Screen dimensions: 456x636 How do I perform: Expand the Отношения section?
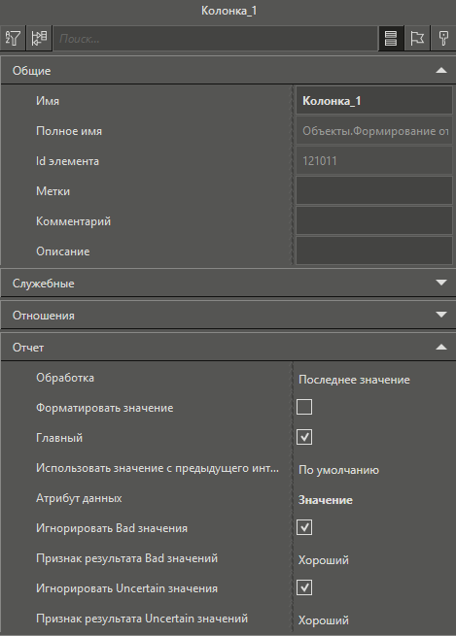441,315
